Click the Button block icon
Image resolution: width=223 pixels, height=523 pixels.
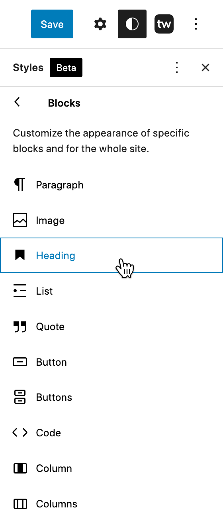pos(20,362)
